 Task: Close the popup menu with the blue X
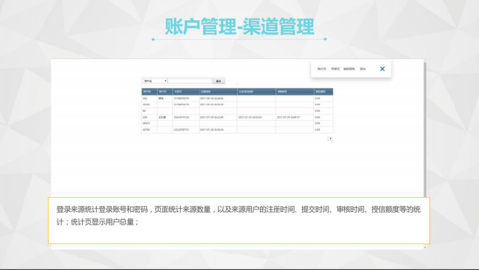pos(382,69)
